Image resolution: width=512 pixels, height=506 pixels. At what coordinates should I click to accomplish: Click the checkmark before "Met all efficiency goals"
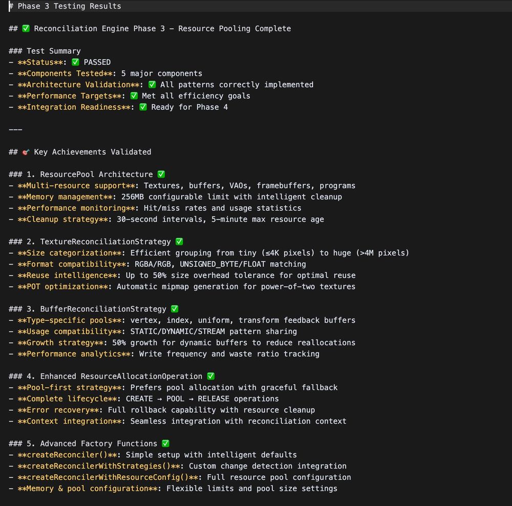tap(134, 96)
